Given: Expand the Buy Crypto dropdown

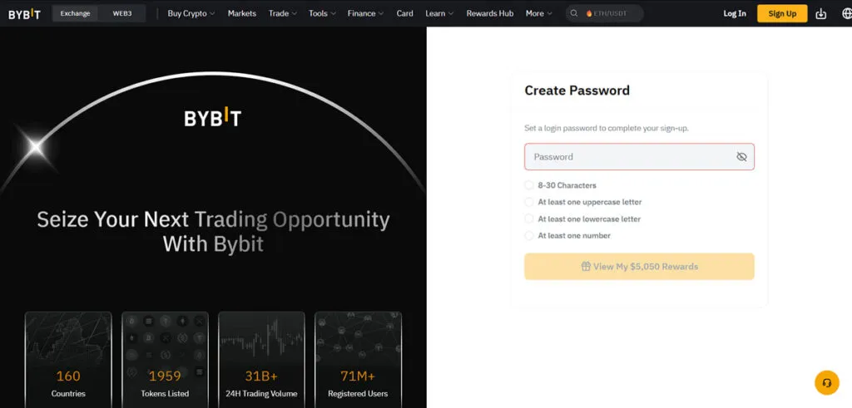Looking at the screenshot, I should (191, 13).
